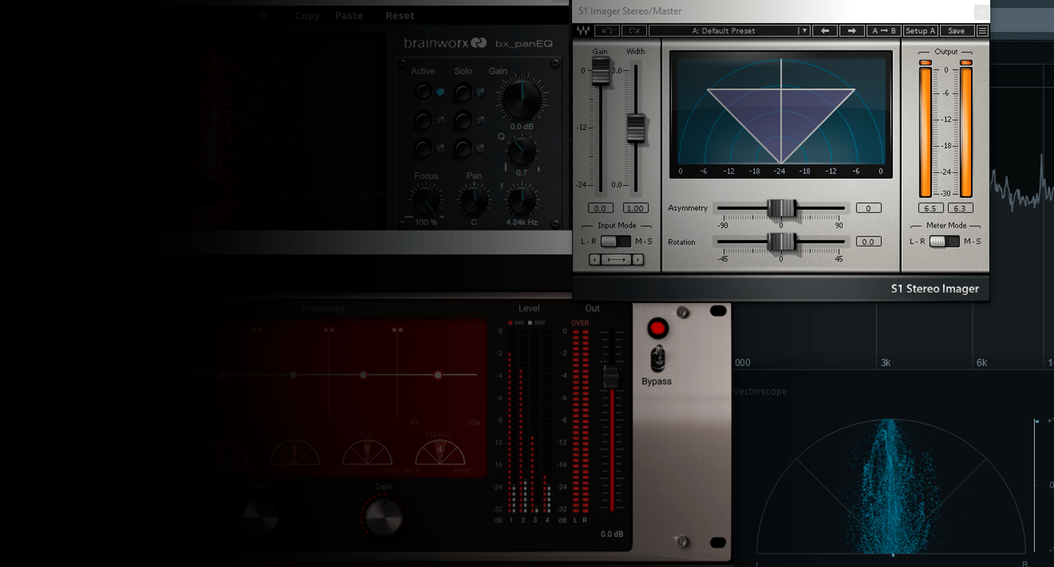The width and height of the screenshot is (1054, 567).
Task: Click the left plus button under Input Mode
Action: click(595, 260)
